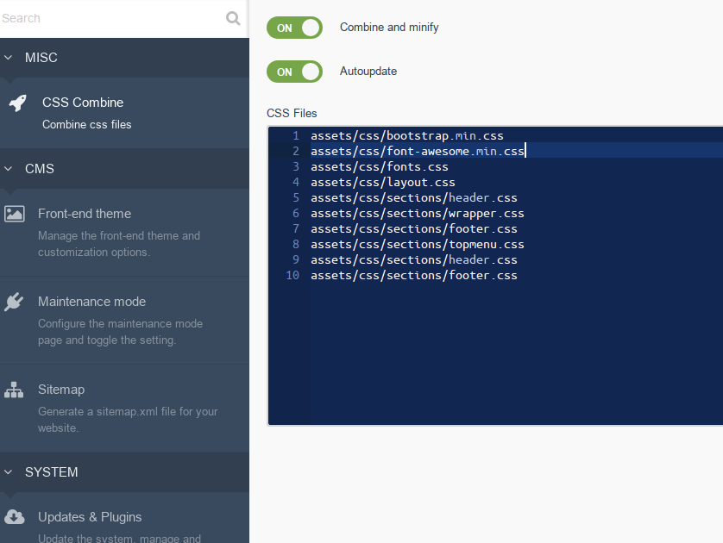The height and width of the screenshot is (543, 723).
Task: Click line 6 wrapper.css in the editor
Action: coord(418,213)
